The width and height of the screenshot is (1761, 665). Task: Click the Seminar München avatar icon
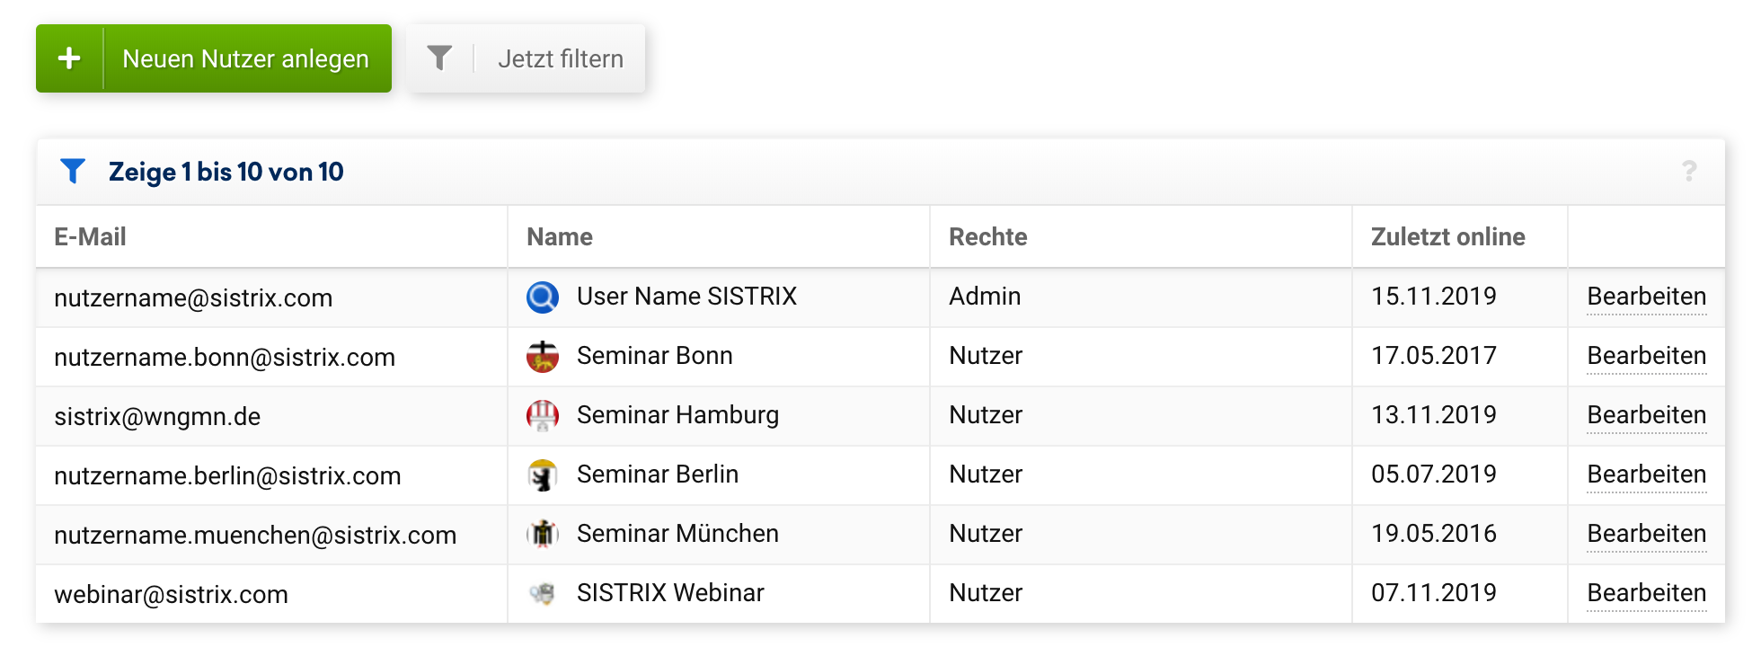[x=543, y=534]
